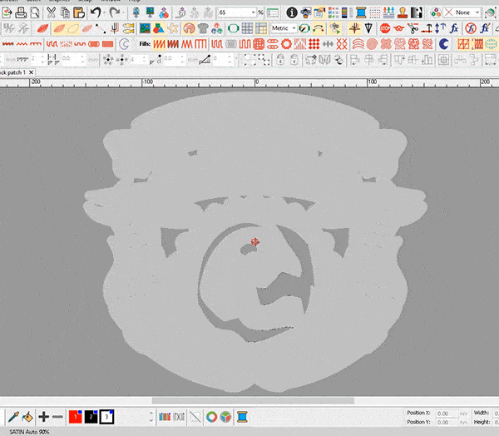This screenshot has height=436, width=499.
Task: Click the Copy icon
Action: [65, 12]
